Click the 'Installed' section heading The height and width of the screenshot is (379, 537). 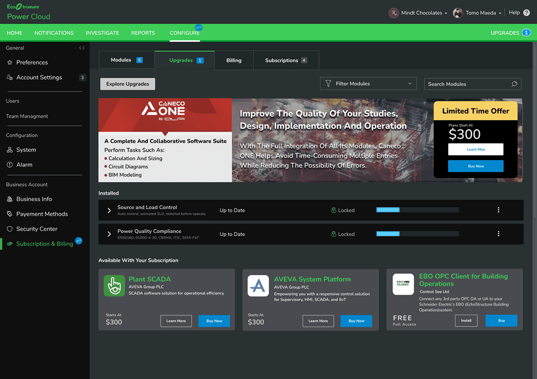click(x=108, y=193)
